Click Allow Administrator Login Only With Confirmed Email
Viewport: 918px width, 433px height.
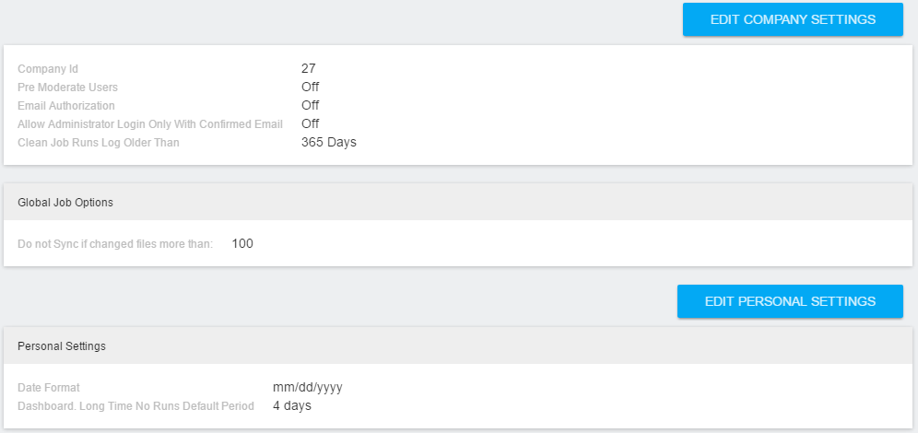click(x=150, y=124)
